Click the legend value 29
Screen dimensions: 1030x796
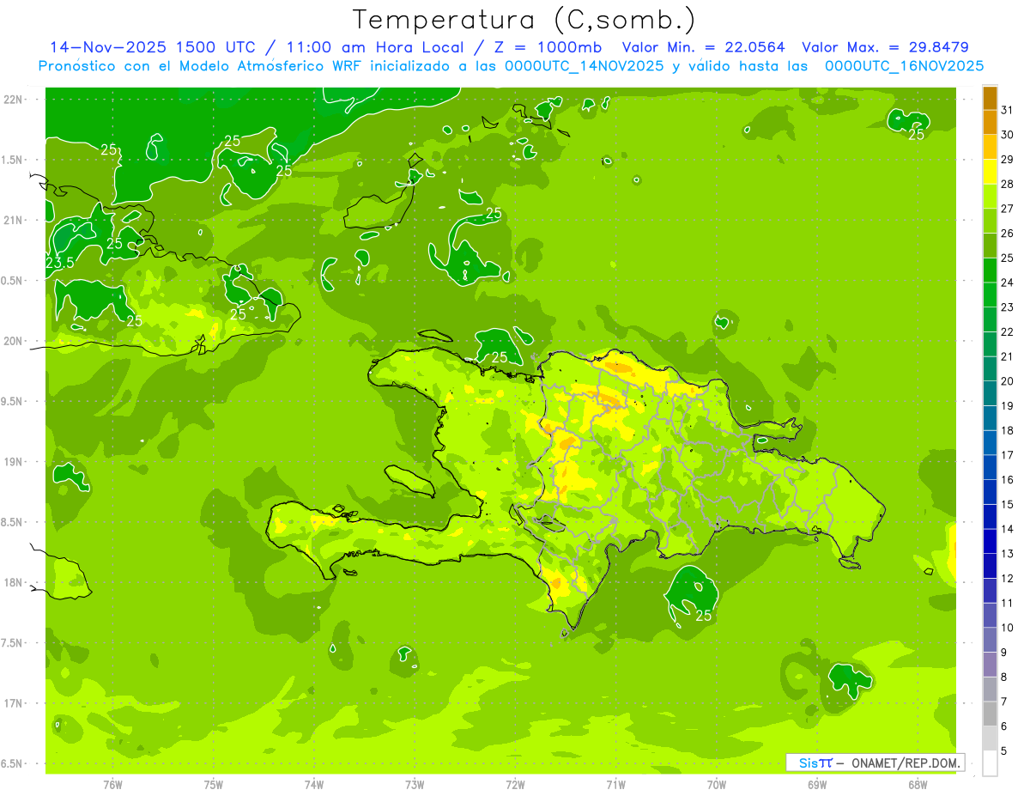click(1007, 160)
